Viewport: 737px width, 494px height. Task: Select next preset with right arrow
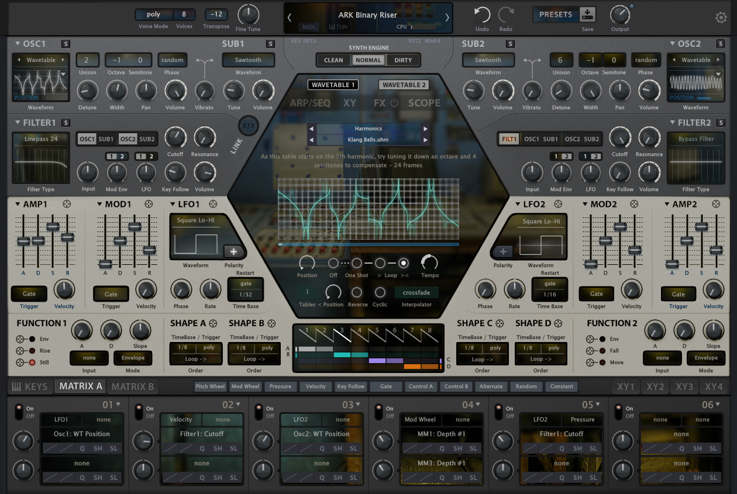[447, 17]
